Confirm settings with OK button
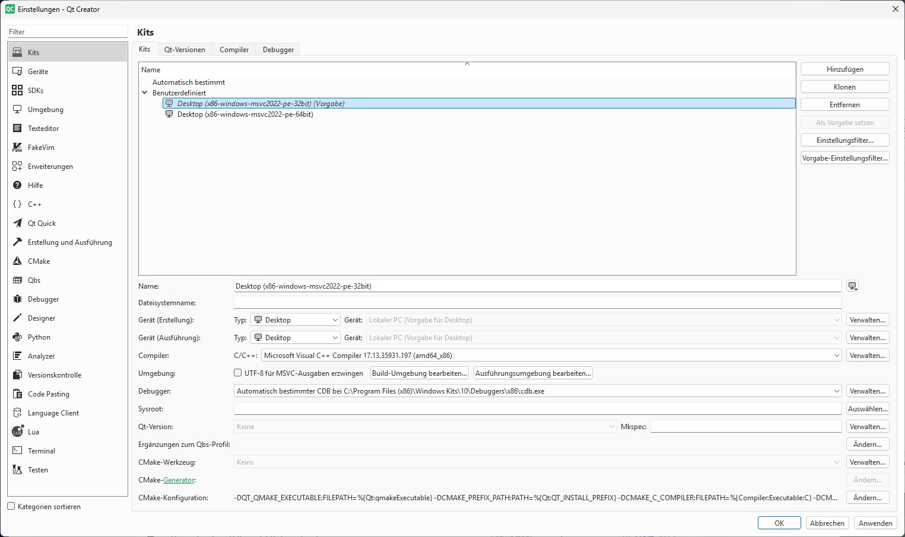905x537 pixels. (x=779, y=523)
